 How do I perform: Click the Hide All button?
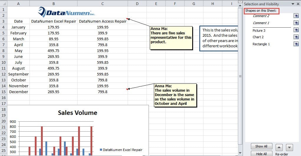pyautogui.click(x=261, y=154)
